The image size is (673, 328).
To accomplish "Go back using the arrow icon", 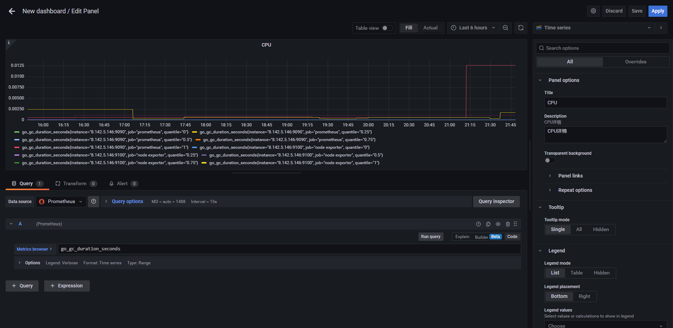I will click(12, 11).
